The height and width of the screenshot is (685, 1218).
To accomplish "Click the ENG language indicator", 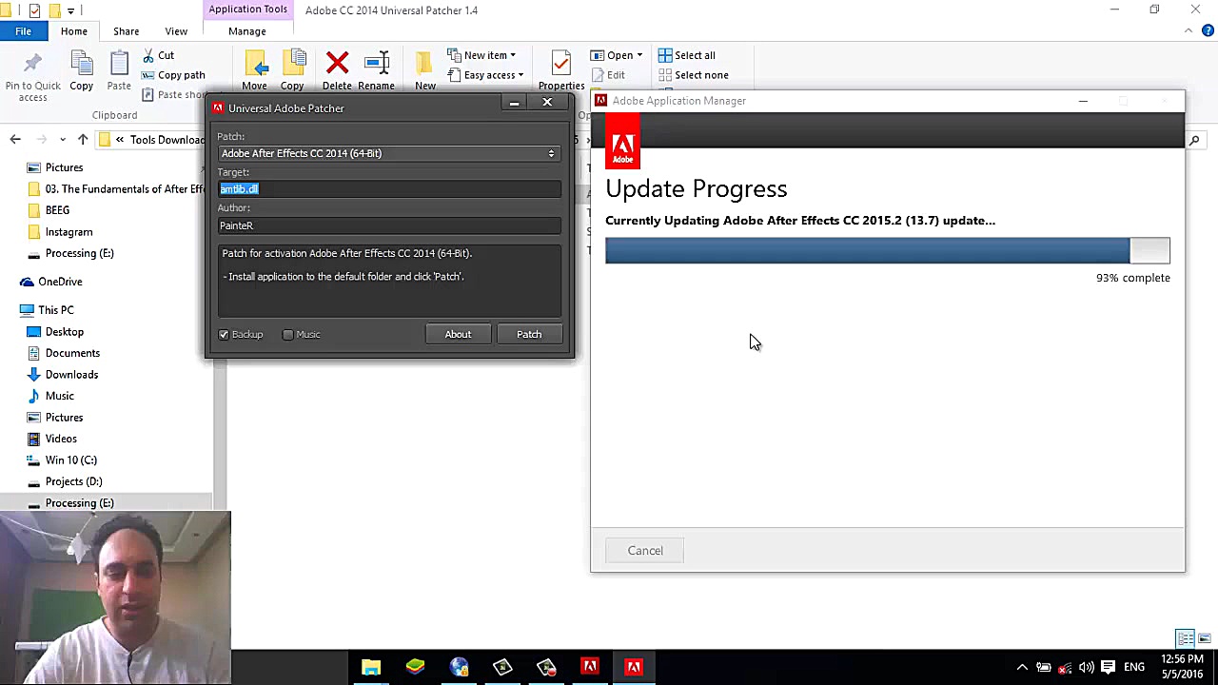I will pos(1133,667).
